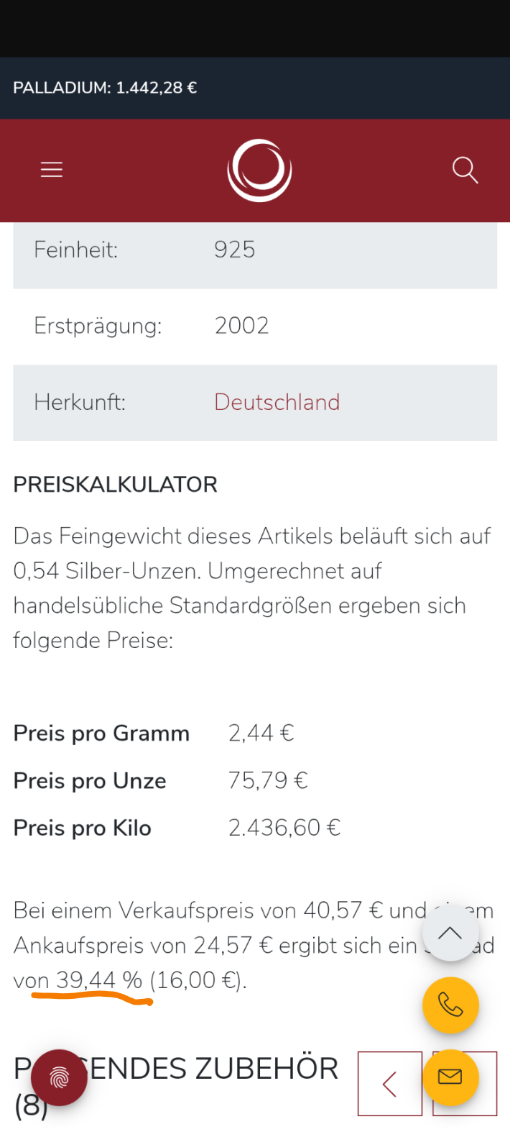This screenshot has height=1137, width=510.
Task: Select the PREISKALKULATOR heading
Action: pos(116,485)
